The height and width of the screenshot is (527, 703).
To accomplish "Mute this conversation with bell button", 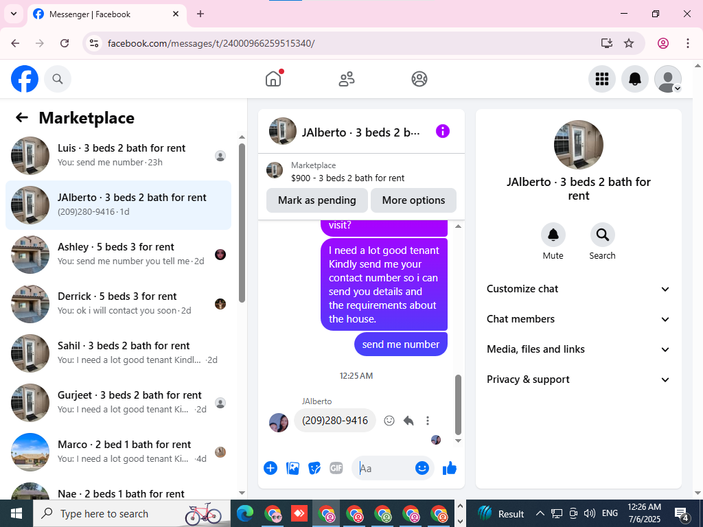I will [x=553, y=235].
